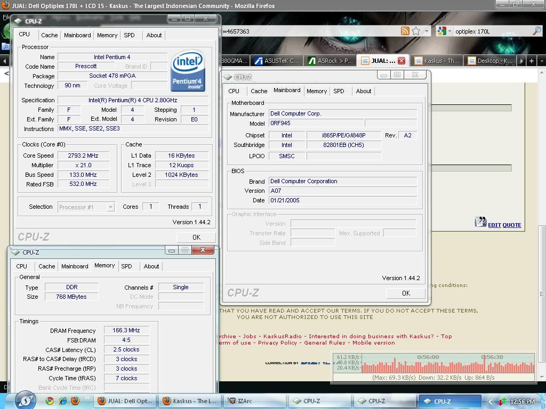This screenshot has height=409, width=546.
Task: Click OK in the CPU-Z CPU window
Action: tap(196, 237)
